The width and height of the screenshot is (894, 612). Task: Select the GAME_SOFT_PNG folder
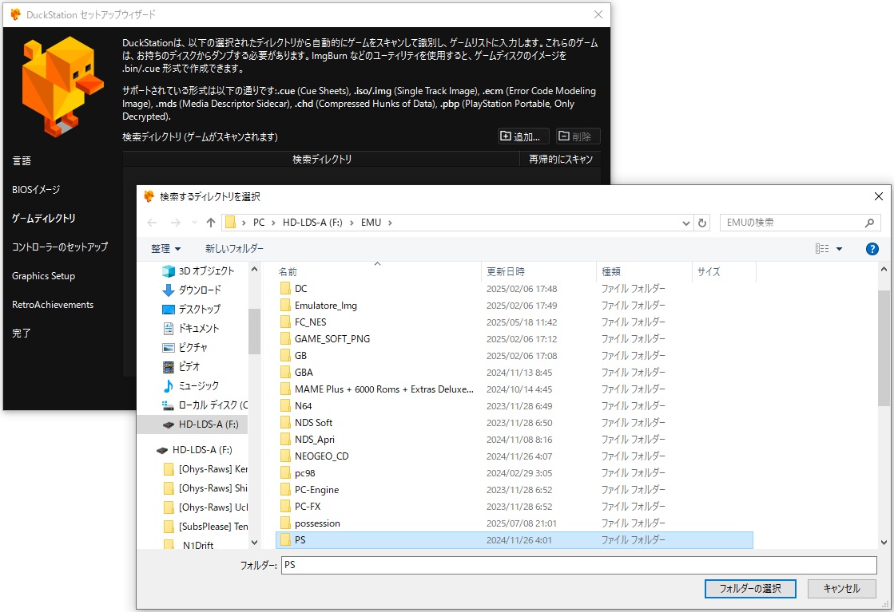(x=515, y=339)
